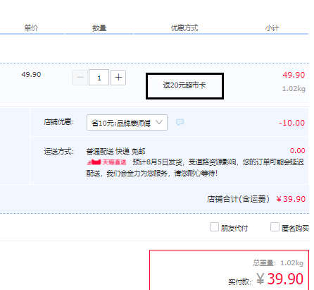Click the dropdown chevron arrow of 省10元

point(159,122)
